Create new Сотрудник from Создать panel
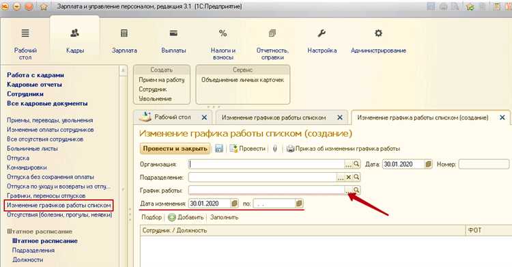The height and width of the screenshot is (267, 512). [153, 89]
